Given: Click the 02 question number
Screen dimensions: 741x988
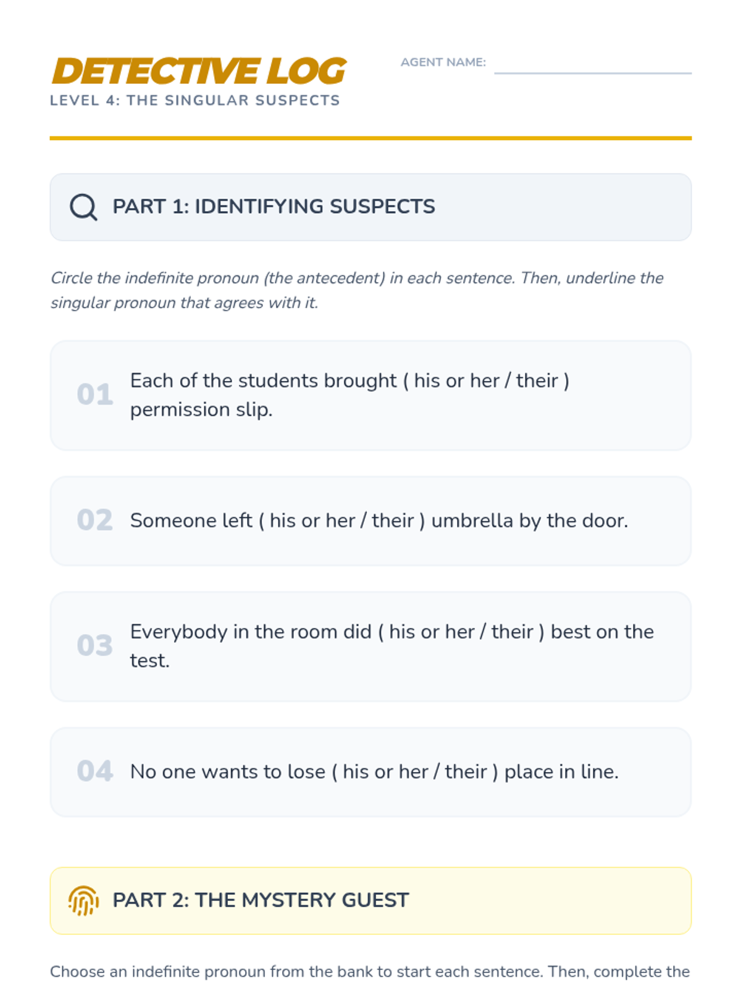Looking at the screenshot, I should tap(95, 521).
